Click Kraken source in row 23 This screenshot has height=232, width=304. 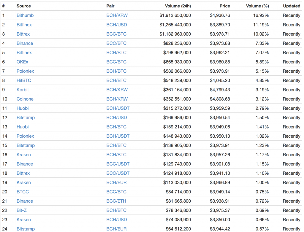pos(24,220)
